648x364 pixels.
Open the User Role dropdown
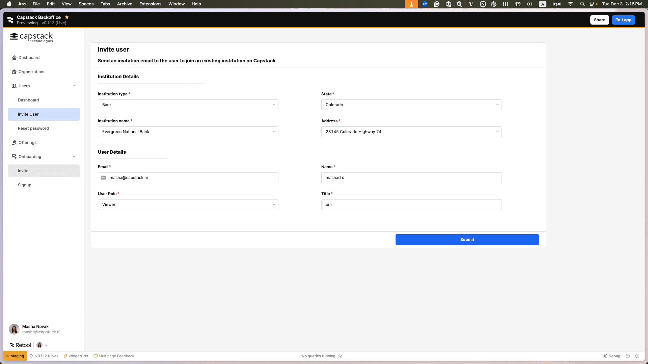coord(188,205)
